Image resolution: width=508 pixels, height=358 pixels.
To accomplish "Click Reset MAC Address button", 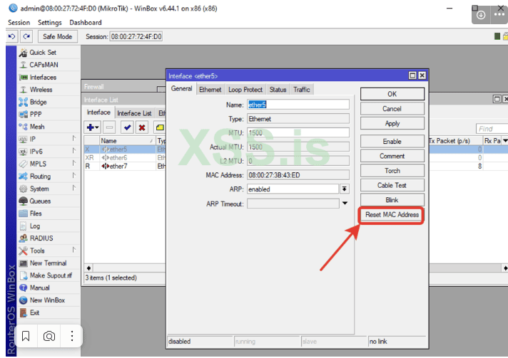I will pos(392,214).
